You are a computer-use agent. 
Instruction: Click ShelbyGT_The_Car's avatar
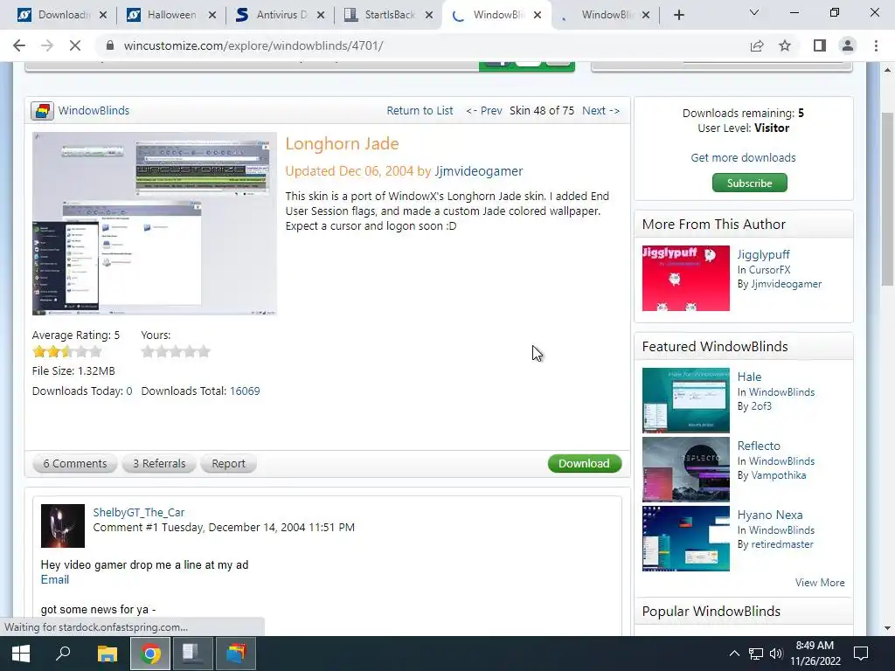click(x=63, y=526)
